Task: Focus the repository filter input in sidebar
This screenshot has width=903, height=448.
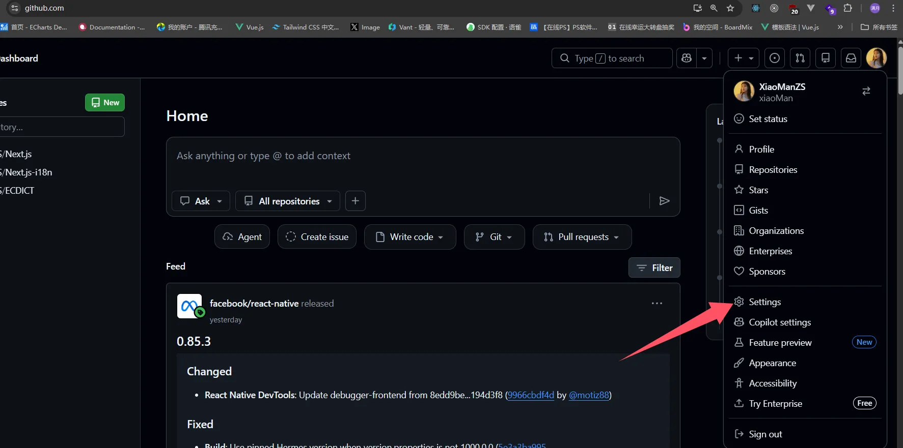Action: [61, 127]
